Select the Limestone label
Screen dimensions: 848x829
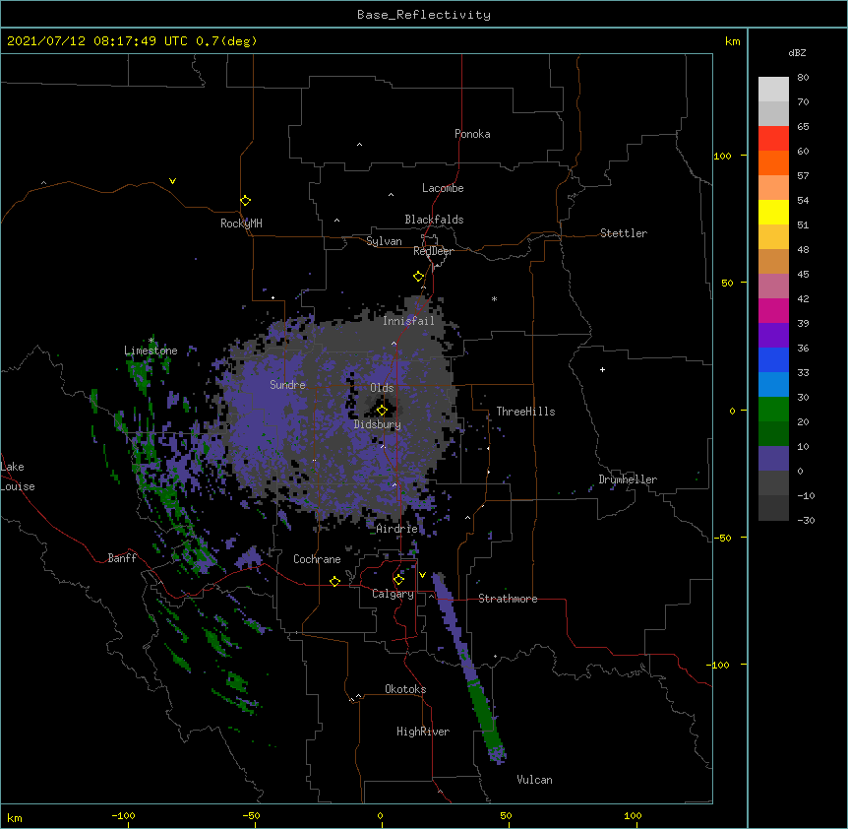tap(151, 351)
